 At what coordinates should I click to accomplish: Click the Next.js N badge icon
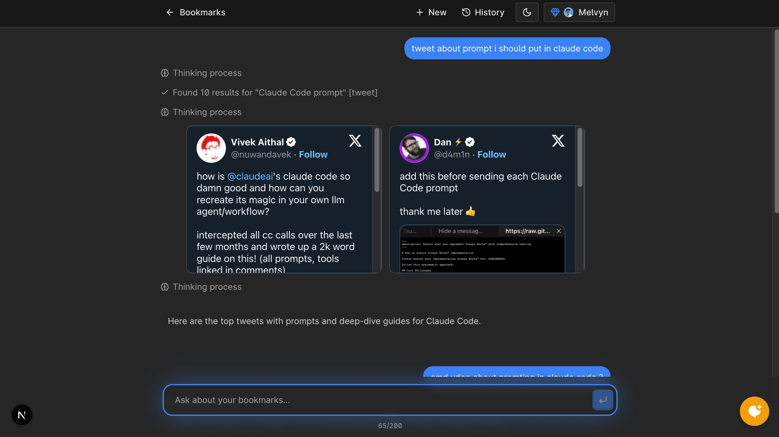click(x=22, y=415)
